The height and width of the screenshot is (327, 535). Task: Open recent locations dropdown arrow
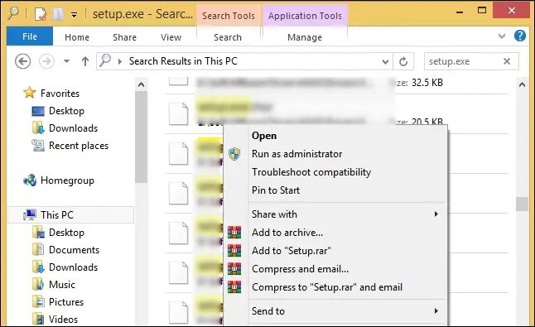66,61
